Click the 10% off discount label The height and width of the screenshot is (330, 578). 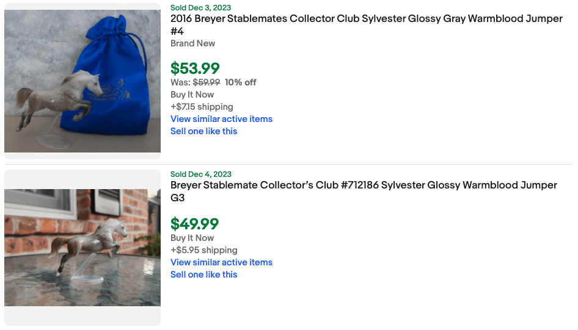tap(240, 82)
